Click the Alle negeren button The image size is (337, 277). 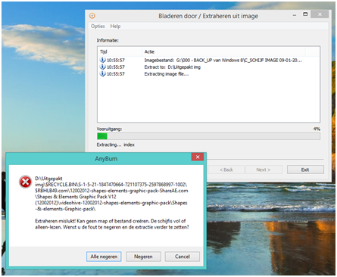(104, 257)
